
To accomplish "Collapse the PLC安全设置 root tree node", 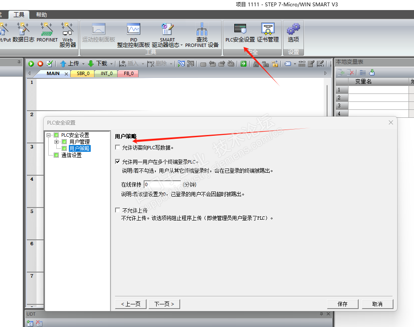I will (48, 135).
